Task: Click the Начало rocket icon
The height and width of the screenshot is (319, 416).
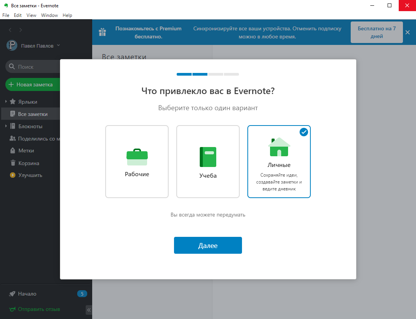Action: [12, 294]
